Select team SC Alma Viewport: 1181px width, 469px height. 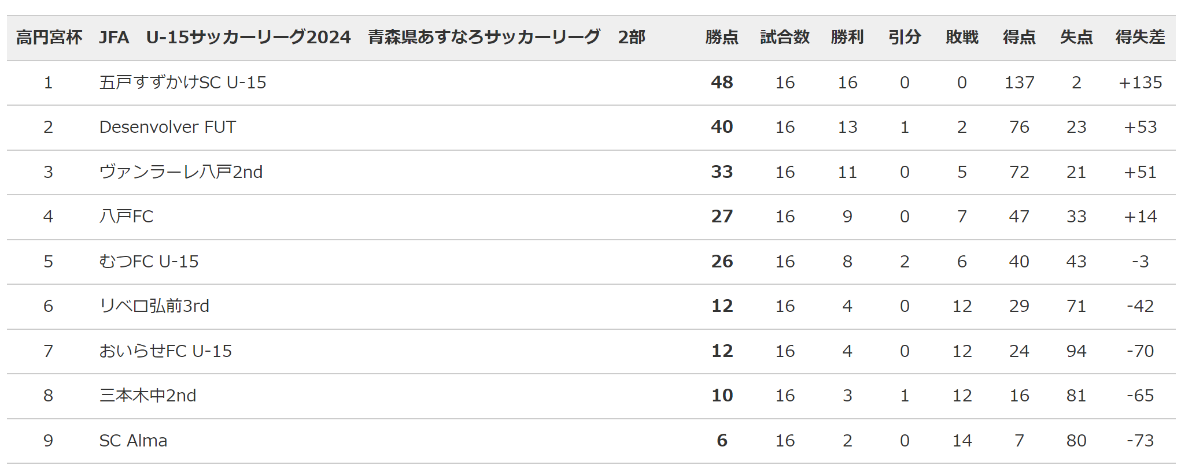click(x=133, y=441)
